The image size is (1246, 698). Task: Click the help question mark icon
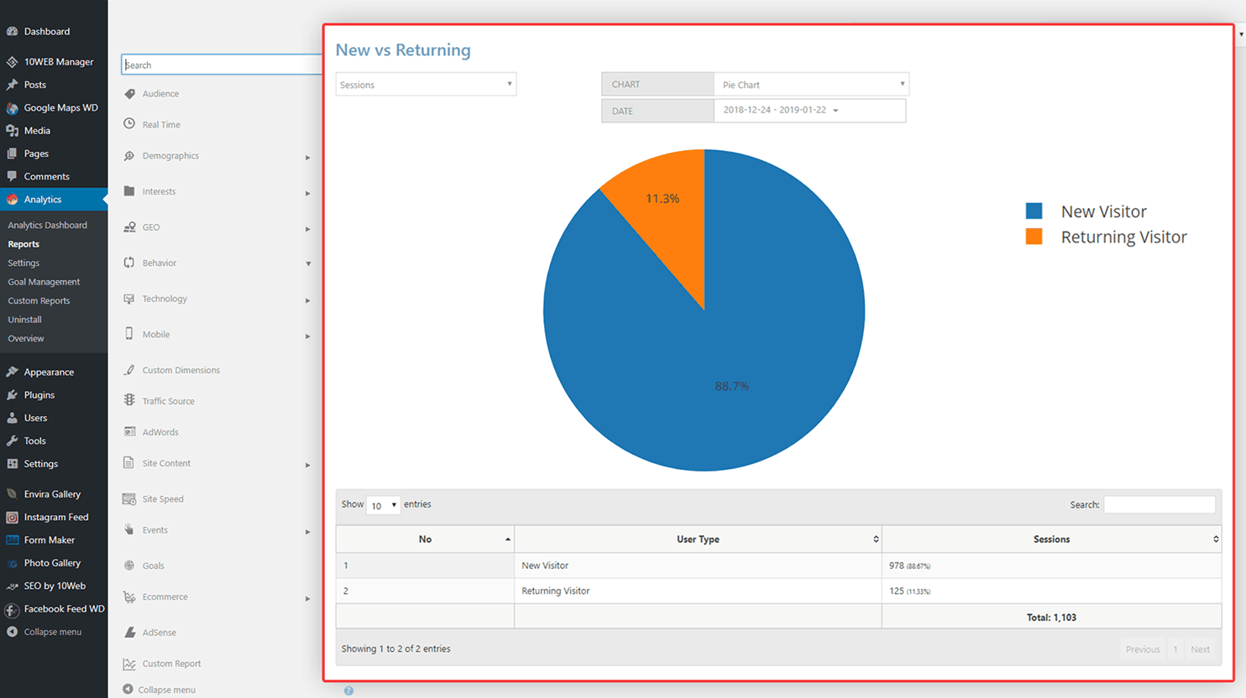coord(348,690)
